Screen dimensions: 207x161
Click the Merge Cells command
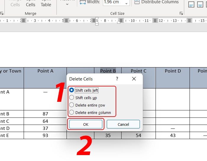point(15,3)
